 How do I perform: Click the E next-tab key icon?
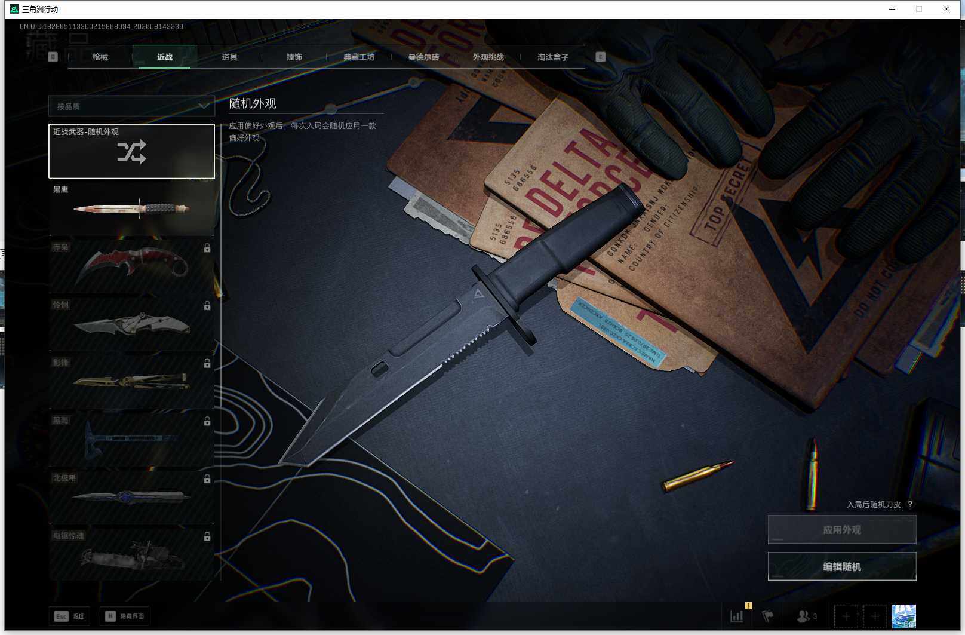[601, 57]
